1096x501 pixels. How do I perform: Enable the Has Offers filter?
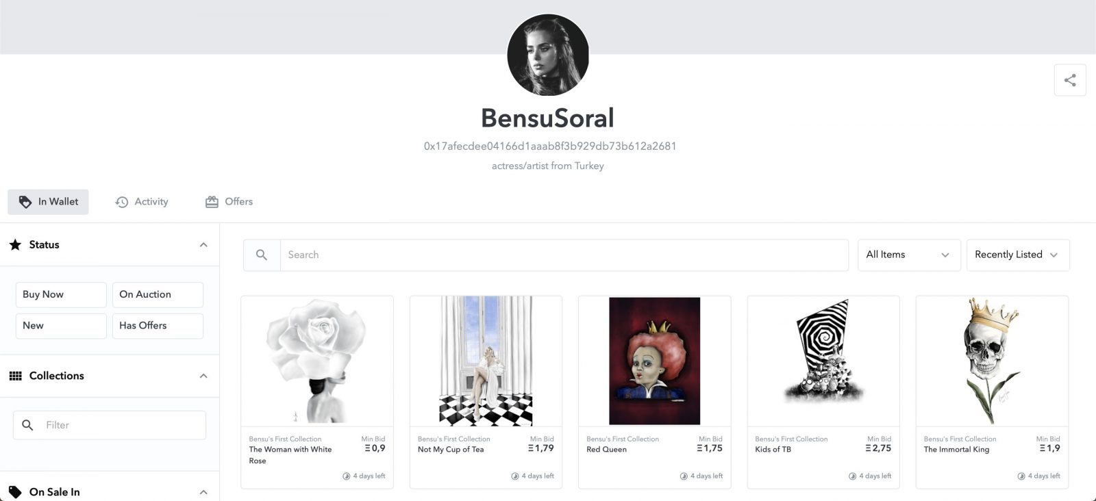tap(158, 326)
